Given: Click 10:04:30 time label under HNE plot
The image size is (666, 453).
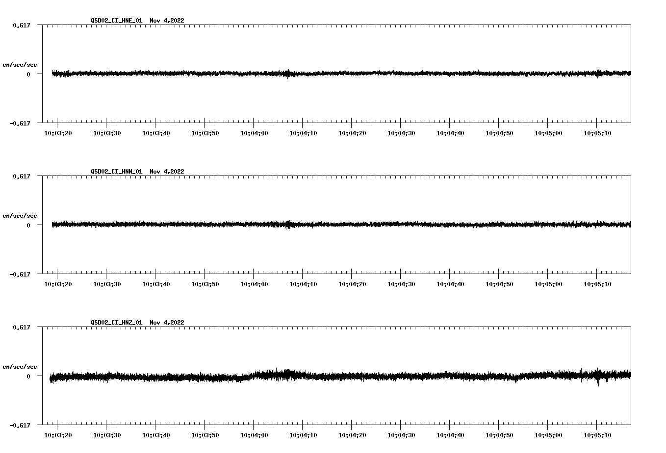Looking at the screenshot, I should [401, 133].
